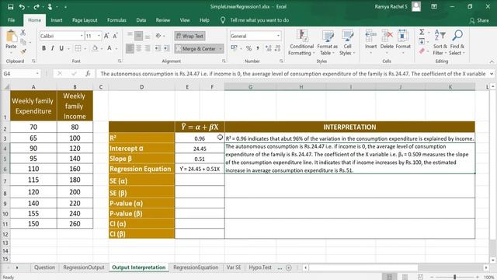Click the Ramya Rachel S account name
Image resolution: width=497 pixels, height=280 pixels.
(391, 6)
